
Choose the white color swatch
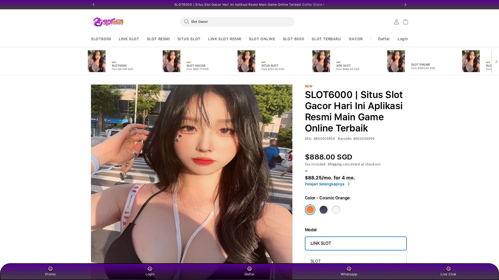[336, 210]
